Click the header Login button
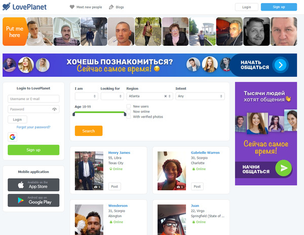 (247, 7)
